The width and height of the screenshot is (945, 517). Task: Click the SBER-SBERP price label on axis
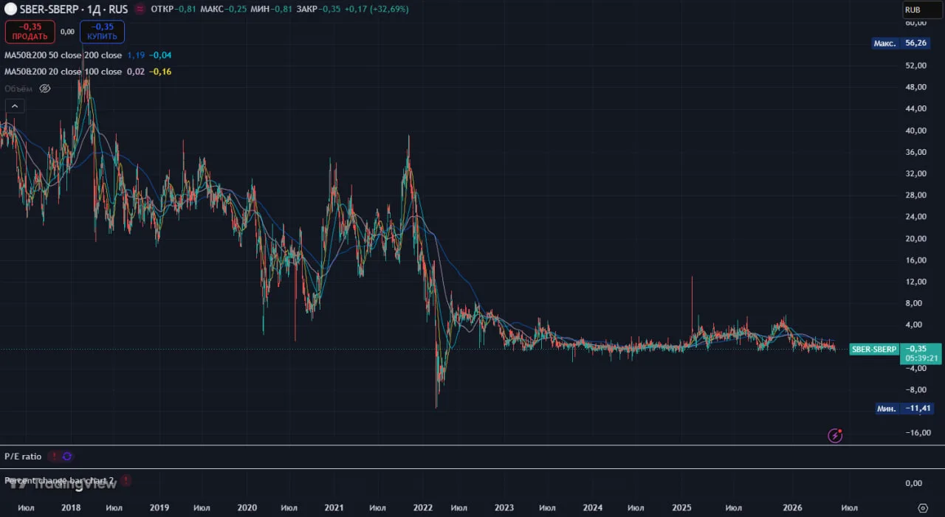click(x=873, y=350)
